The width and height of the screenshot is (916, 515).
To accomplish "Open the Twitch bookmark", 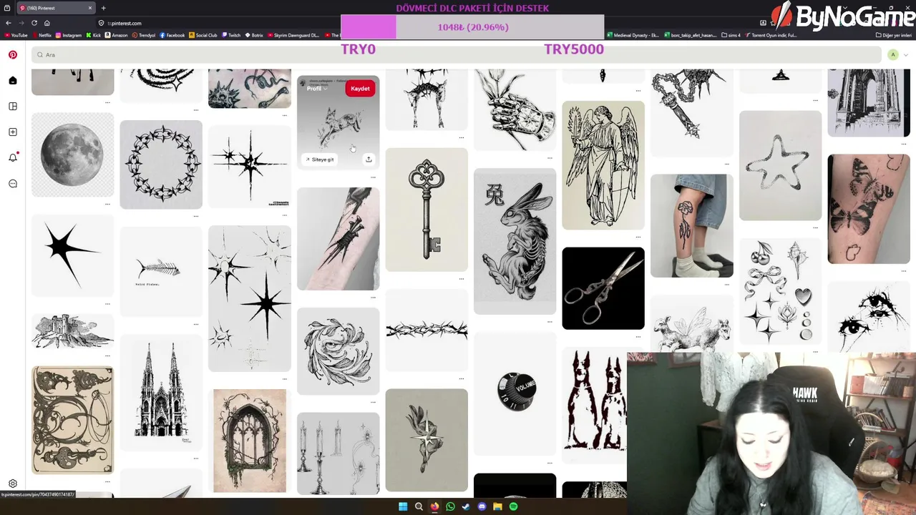I will (231, 35).
